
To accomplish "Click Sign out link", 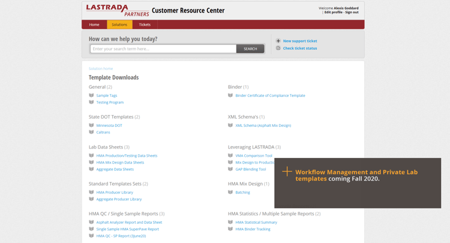I will tap(352, 13).
